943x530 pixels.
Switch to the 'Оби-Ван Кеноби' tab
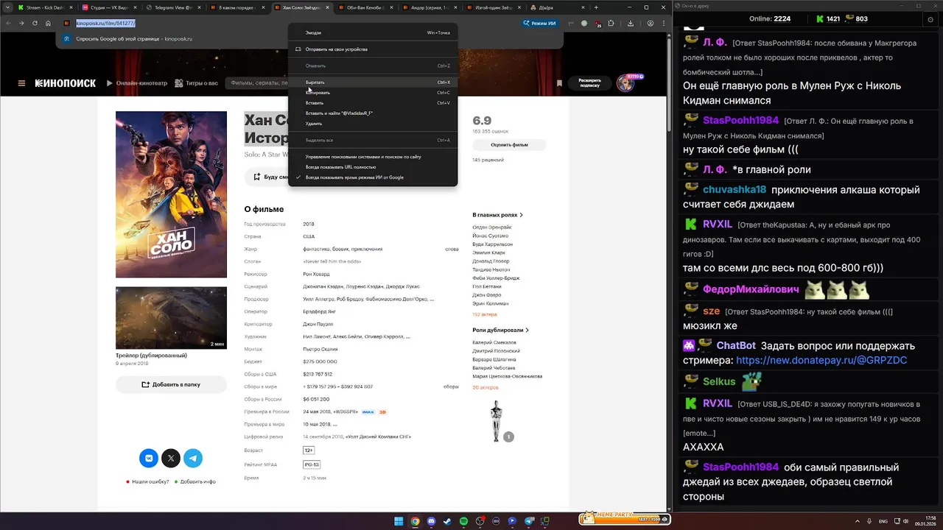click(x=365, y=7)
